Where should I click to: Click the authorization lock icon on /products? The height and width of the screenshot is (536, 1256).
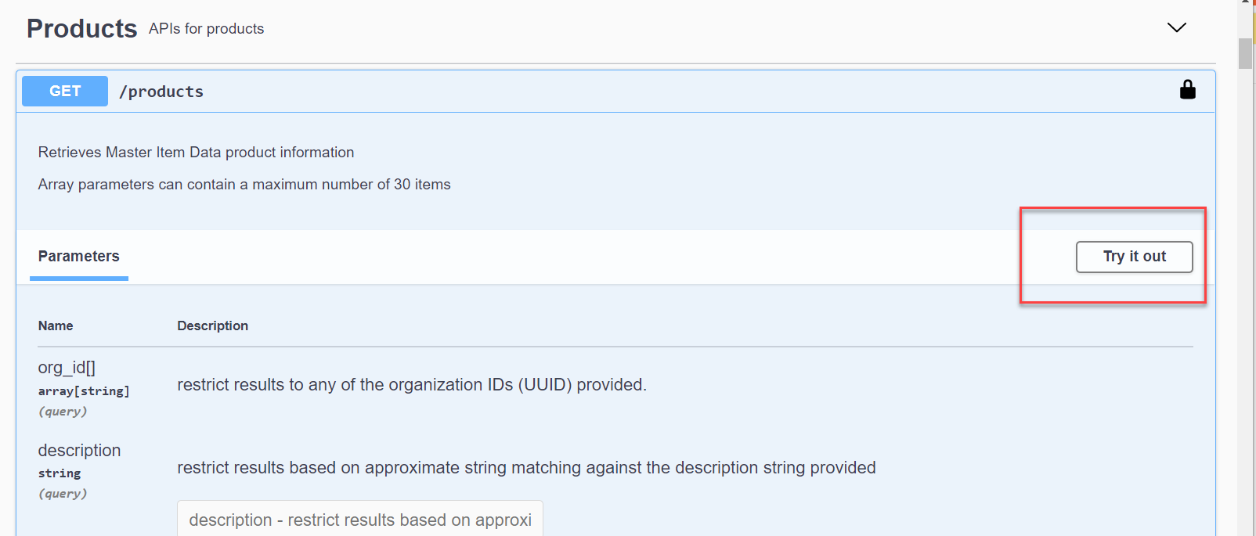(1187, 90)
